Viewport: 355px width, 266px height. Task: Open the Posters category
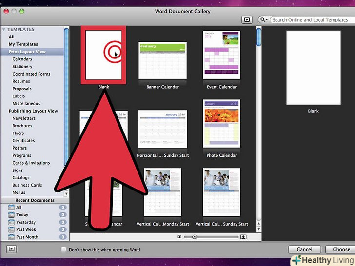(20, 148)
